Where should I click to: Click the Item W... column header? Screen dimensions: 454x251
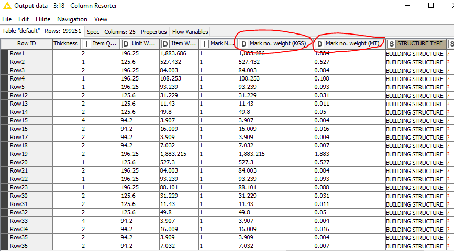[179, 44]
